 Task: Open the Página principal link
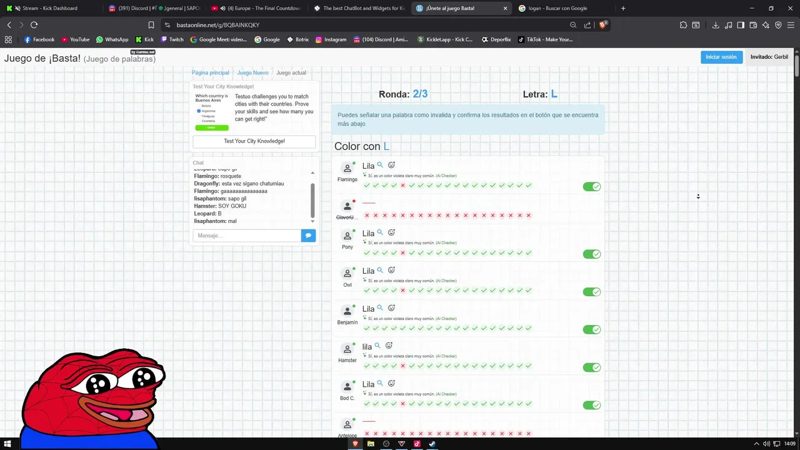point(211,73)
